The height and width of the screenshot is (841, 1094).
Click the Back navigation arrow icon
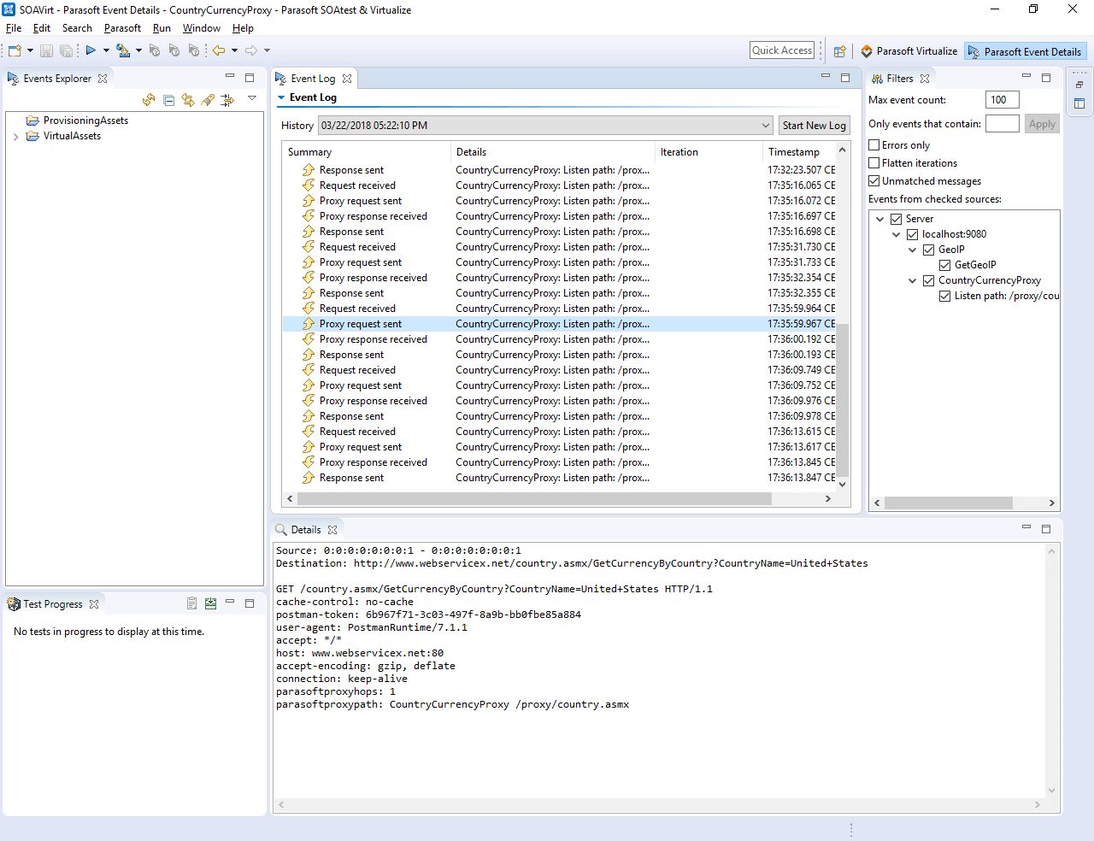(219, 50)
